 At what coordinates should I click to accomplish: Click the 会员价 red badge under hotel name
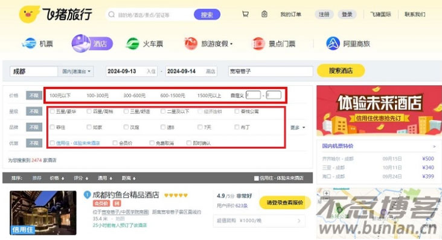pyautogui.click(x=101, y=203)
